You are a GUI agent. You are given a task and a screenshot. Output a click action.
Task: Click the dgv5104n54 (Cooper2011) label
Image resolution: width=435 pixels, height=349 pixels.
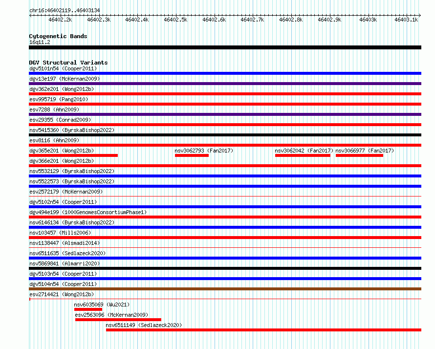pyautogui.click(x=63, y=284)
